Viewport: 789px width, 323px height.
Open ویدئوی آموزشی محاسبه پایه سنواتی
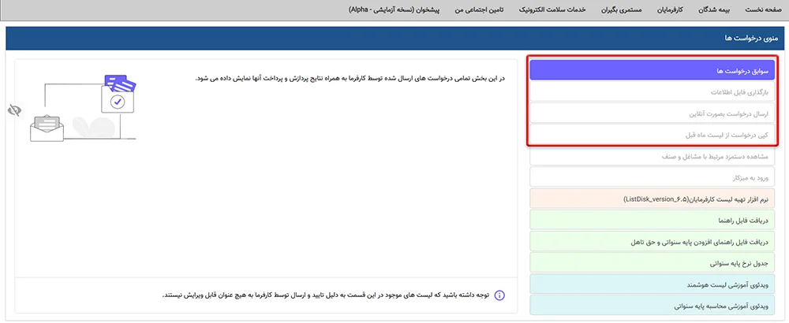coord(653,306)
